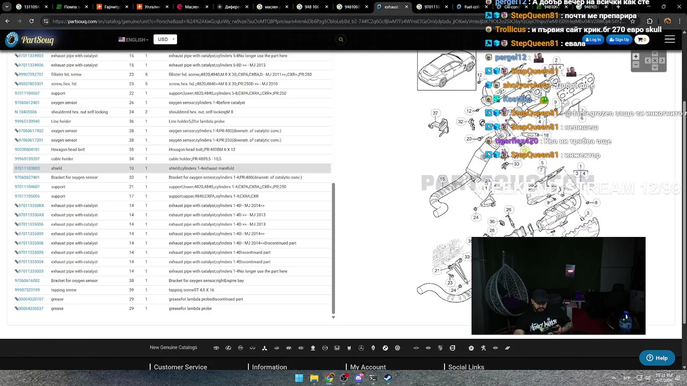
Task: Click the Porsche Panamera car thumbnail
Action: (447, 70)
